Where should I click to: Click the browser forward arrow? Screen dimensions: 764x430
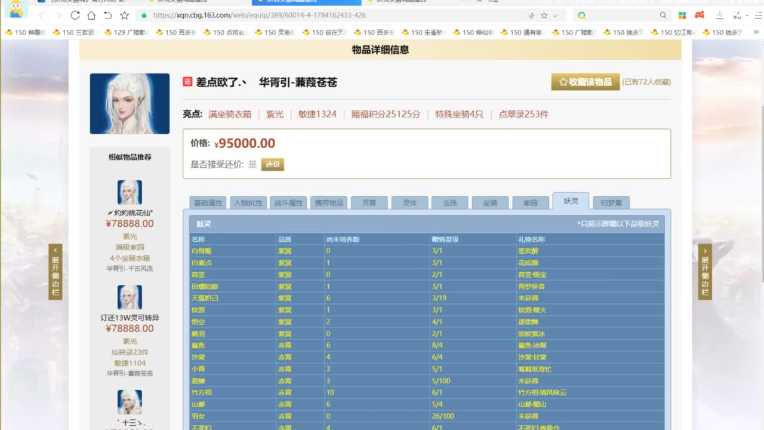point(58,16)
